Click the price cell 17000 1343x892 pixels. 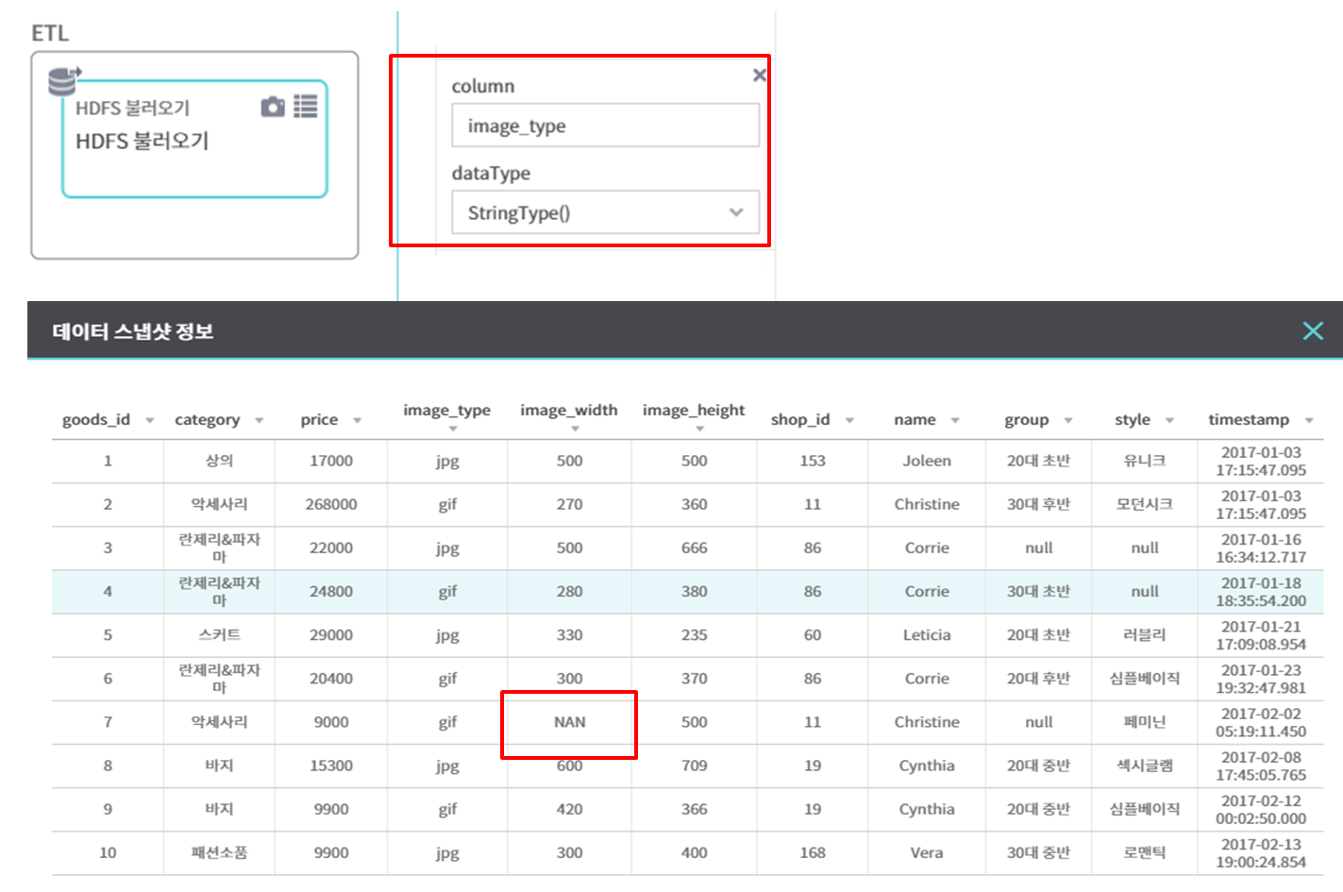[x=331, y=461]
